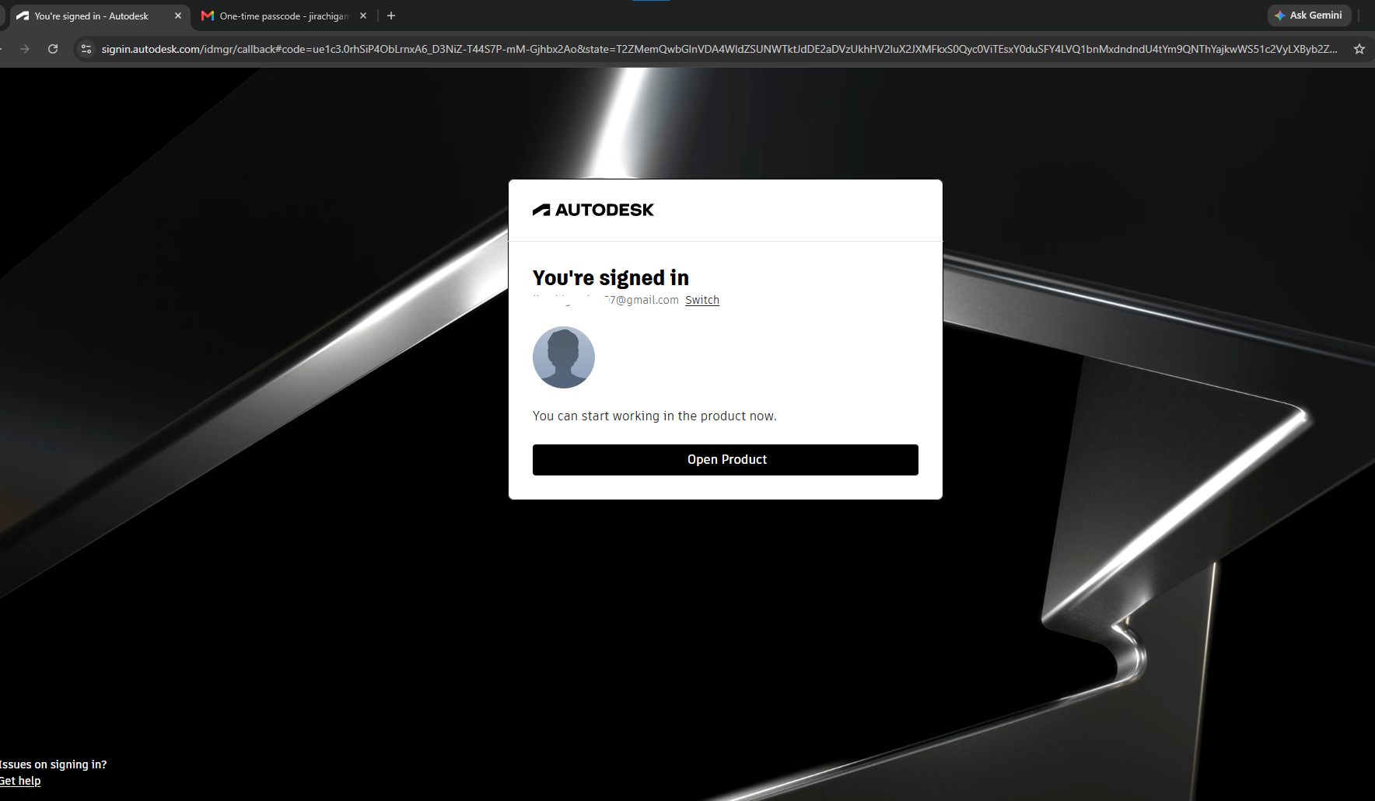Viewport: 1375px width, 801px height.
Task: Close the One-time passcode Gmail tab
Action: pos(363,16)
